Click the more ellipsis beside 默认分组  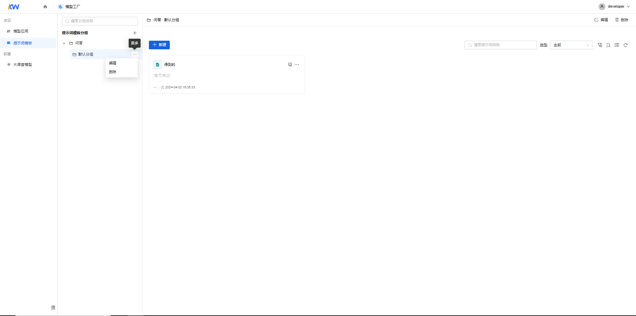[x=135, y=54]
